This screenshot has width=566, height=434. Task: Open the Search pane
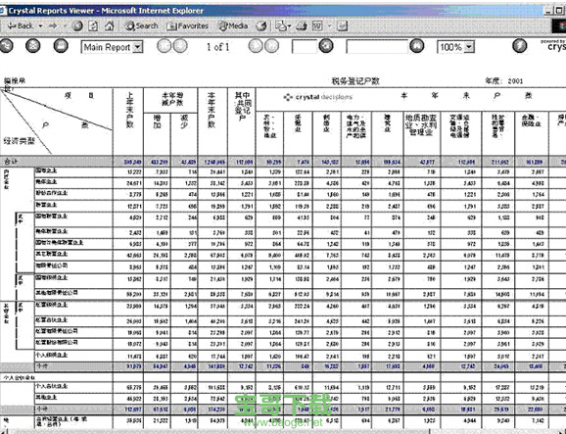(x=141, y=26)
